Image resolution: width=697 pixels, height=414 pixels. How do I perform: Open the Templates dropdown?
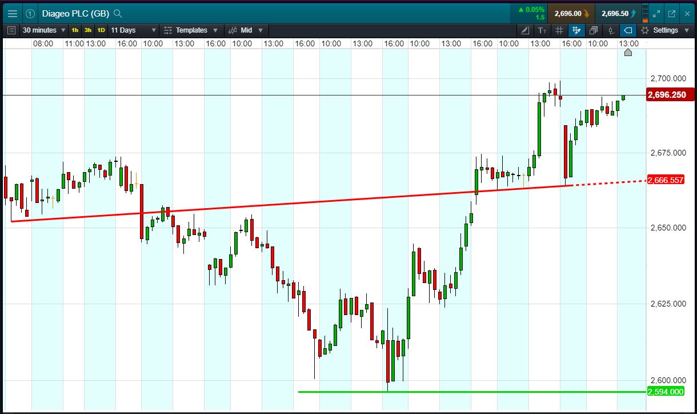(191, 30)
